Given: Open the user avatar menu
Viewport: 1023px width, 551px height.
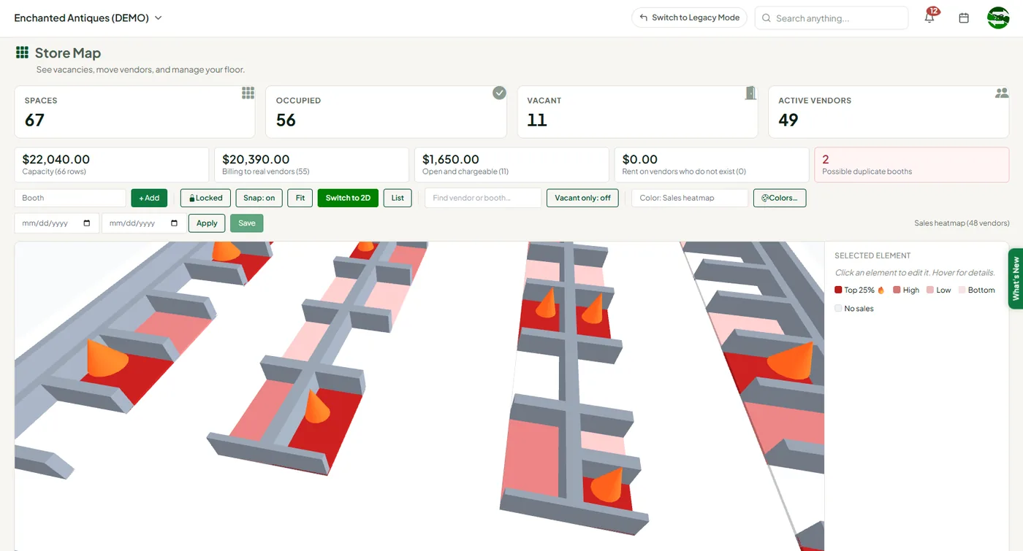Looking at the screenshot, I should pyautogui.click(x=998, y=18).
